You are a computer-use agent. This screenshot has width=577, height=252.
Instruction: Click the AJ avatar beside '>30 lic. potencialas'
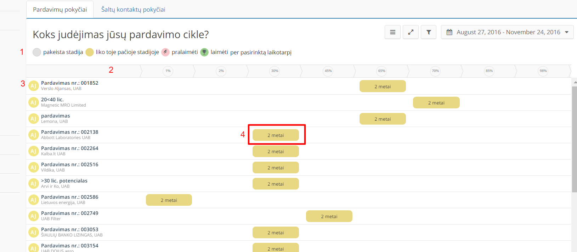tap(33, 184)
